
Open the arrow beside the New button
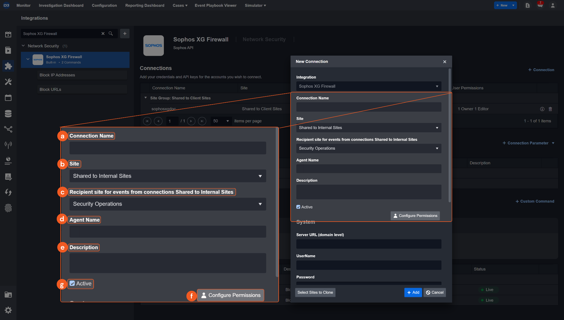point(513,5)
